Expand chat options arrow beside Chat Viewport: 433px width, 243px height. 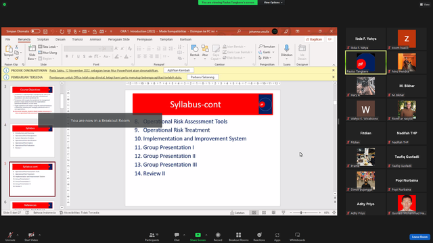point(184,235)
